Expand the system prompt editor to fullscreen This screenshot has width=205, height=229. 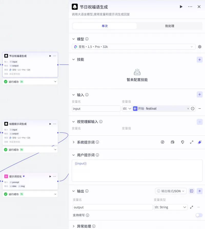point(191,142)
